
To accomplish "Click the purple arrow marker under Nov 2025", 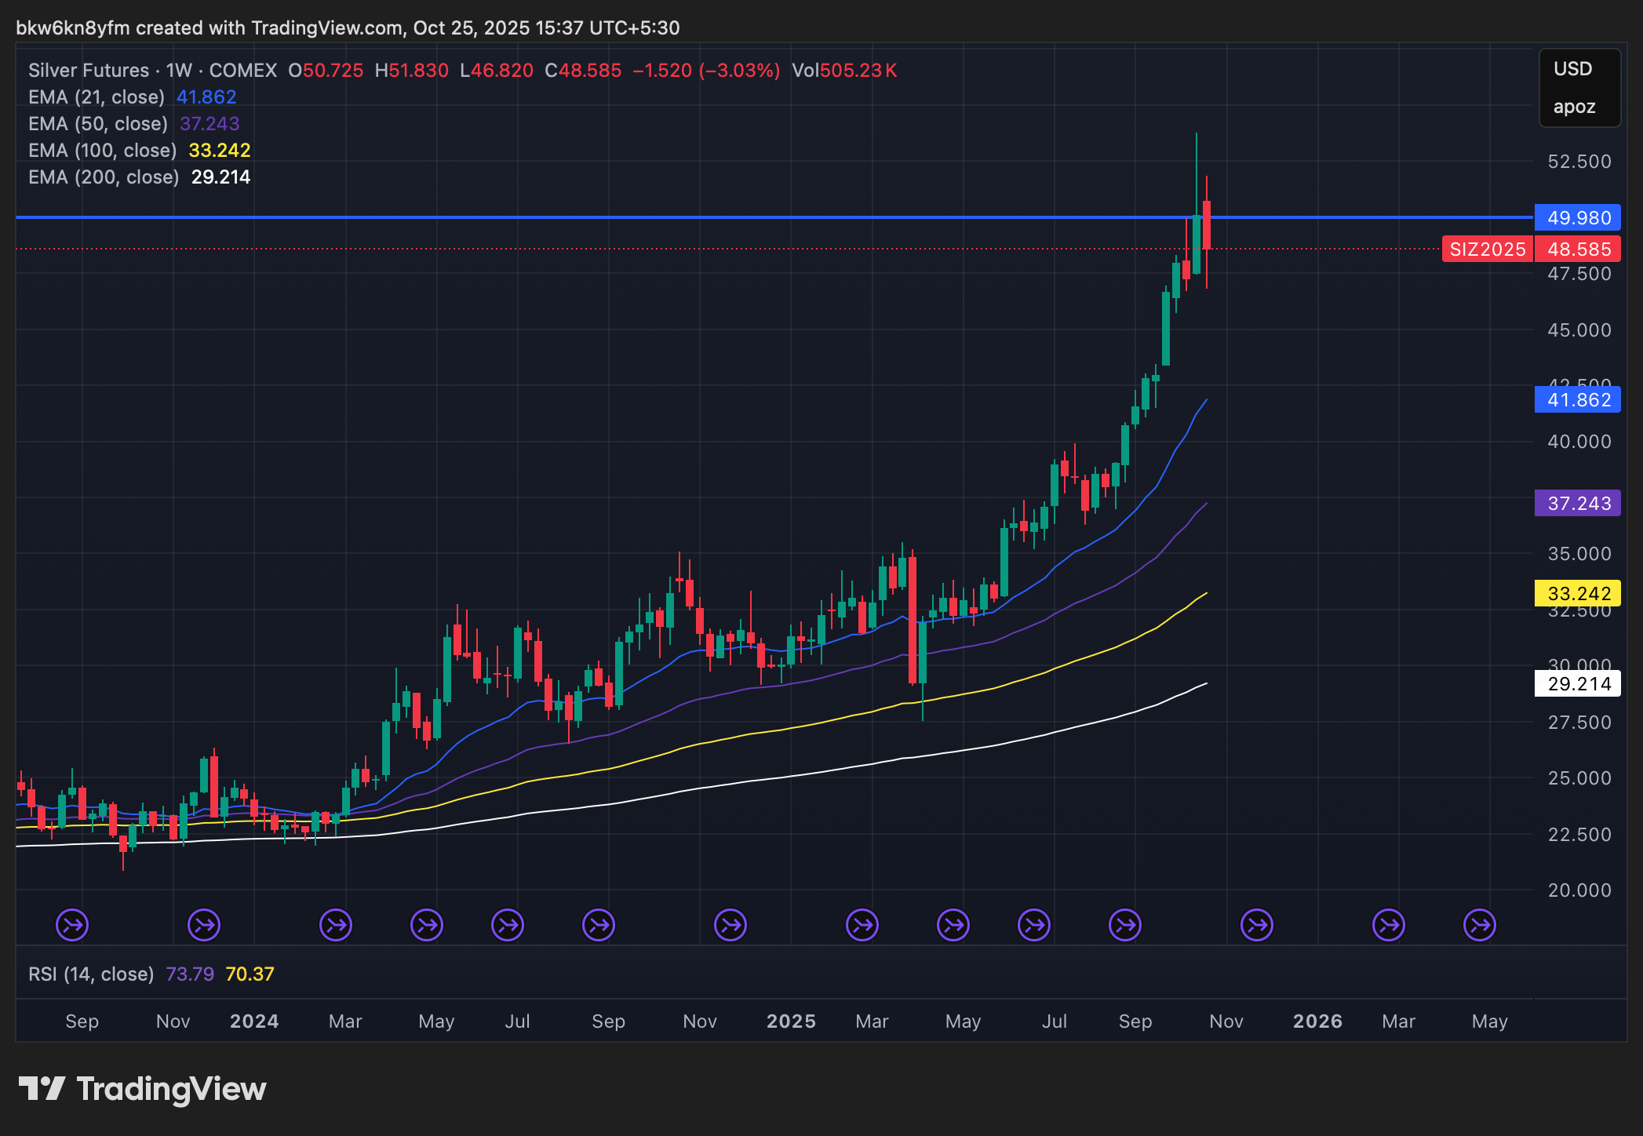I will point(1256,925).
